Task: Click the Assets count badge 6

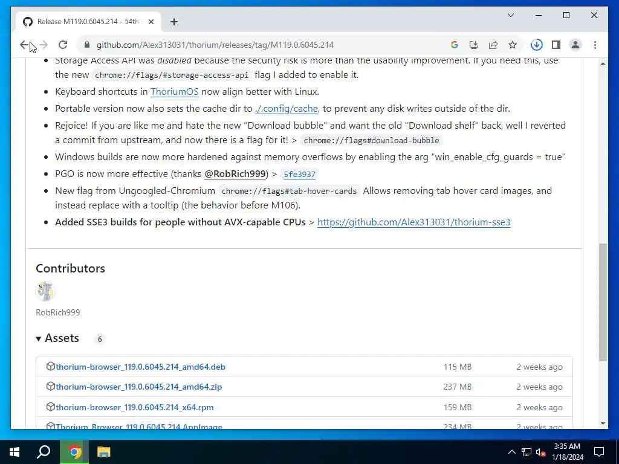Action: click(100, 339)
